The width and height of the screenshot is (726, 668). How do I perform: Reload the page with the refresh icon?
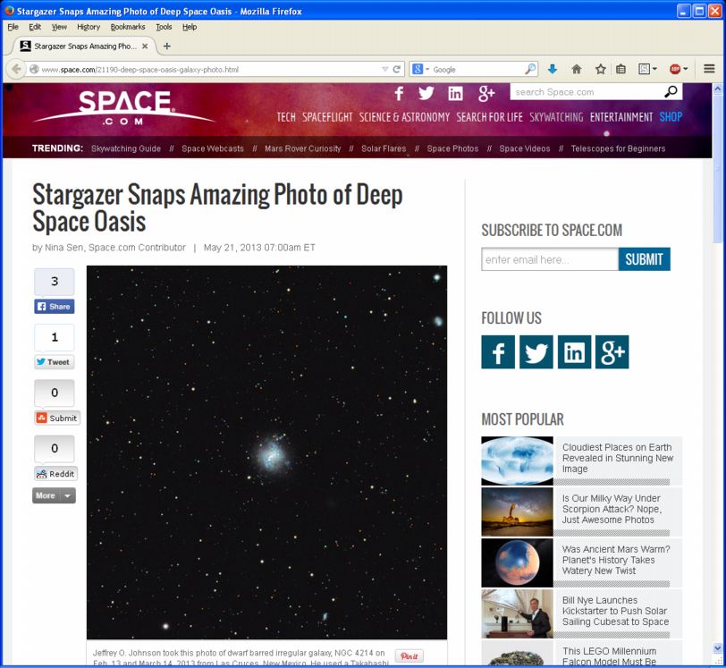[397, 69]
